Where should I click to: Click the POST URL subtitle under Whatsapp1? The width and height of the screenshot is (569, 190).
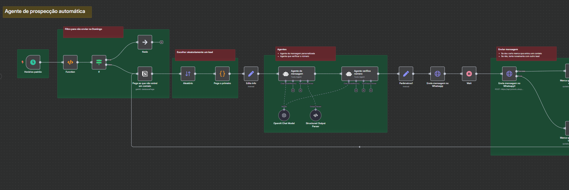509,89
